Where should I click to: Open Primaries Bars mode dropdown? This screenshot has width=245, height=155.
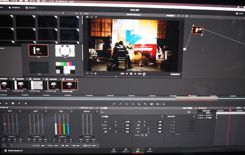87,108
